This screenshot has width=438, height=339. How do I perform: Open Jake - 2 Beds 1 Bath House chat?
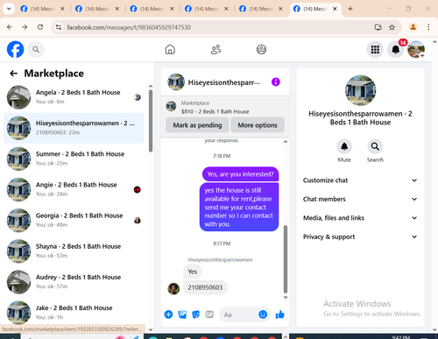pyautogui.click(x=74, y=313)
